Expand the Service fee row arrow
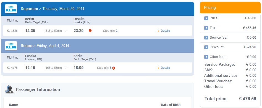Screen dimensions: 262x108 click(x=206, y=38)
